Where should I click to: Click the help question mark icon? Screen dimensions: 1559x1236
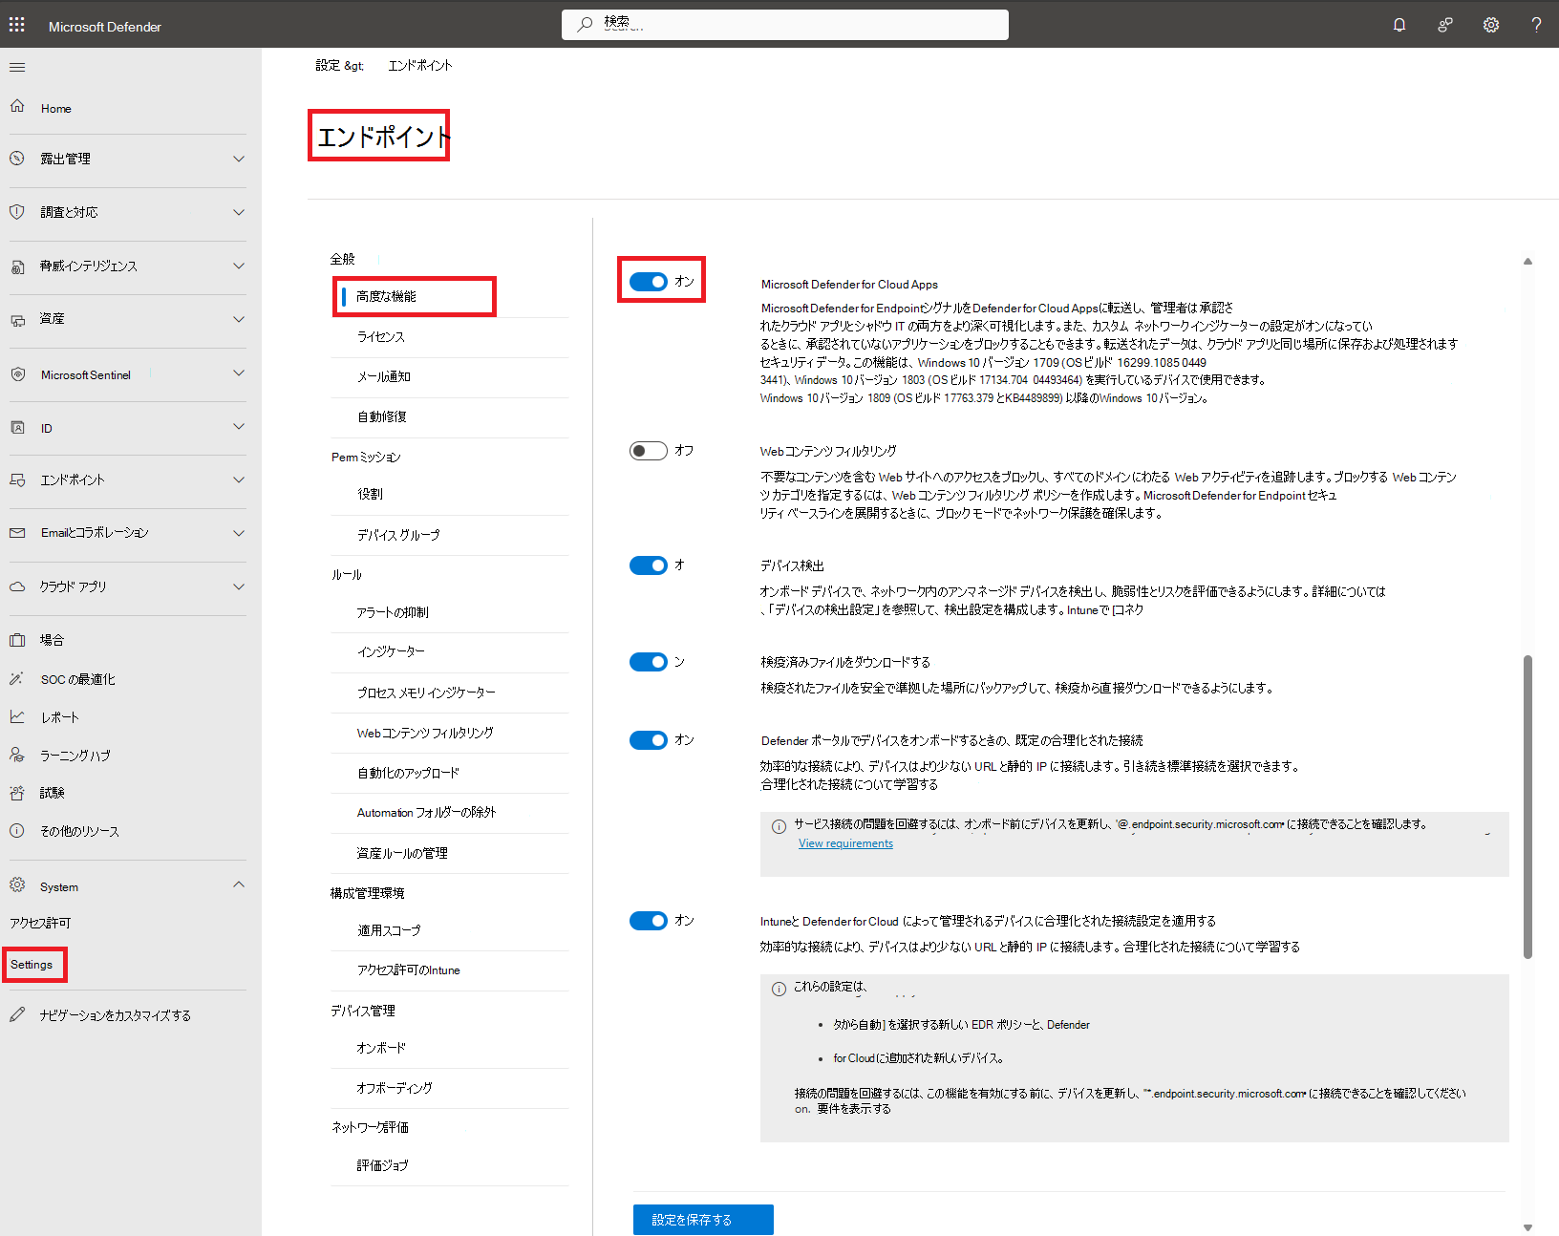(x=1536, y=24)
